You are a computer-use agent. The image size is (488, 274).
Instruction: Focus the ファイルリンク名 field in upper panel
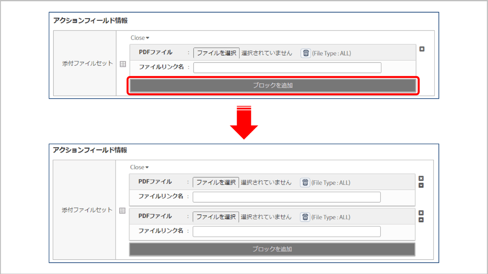(287, 68)
